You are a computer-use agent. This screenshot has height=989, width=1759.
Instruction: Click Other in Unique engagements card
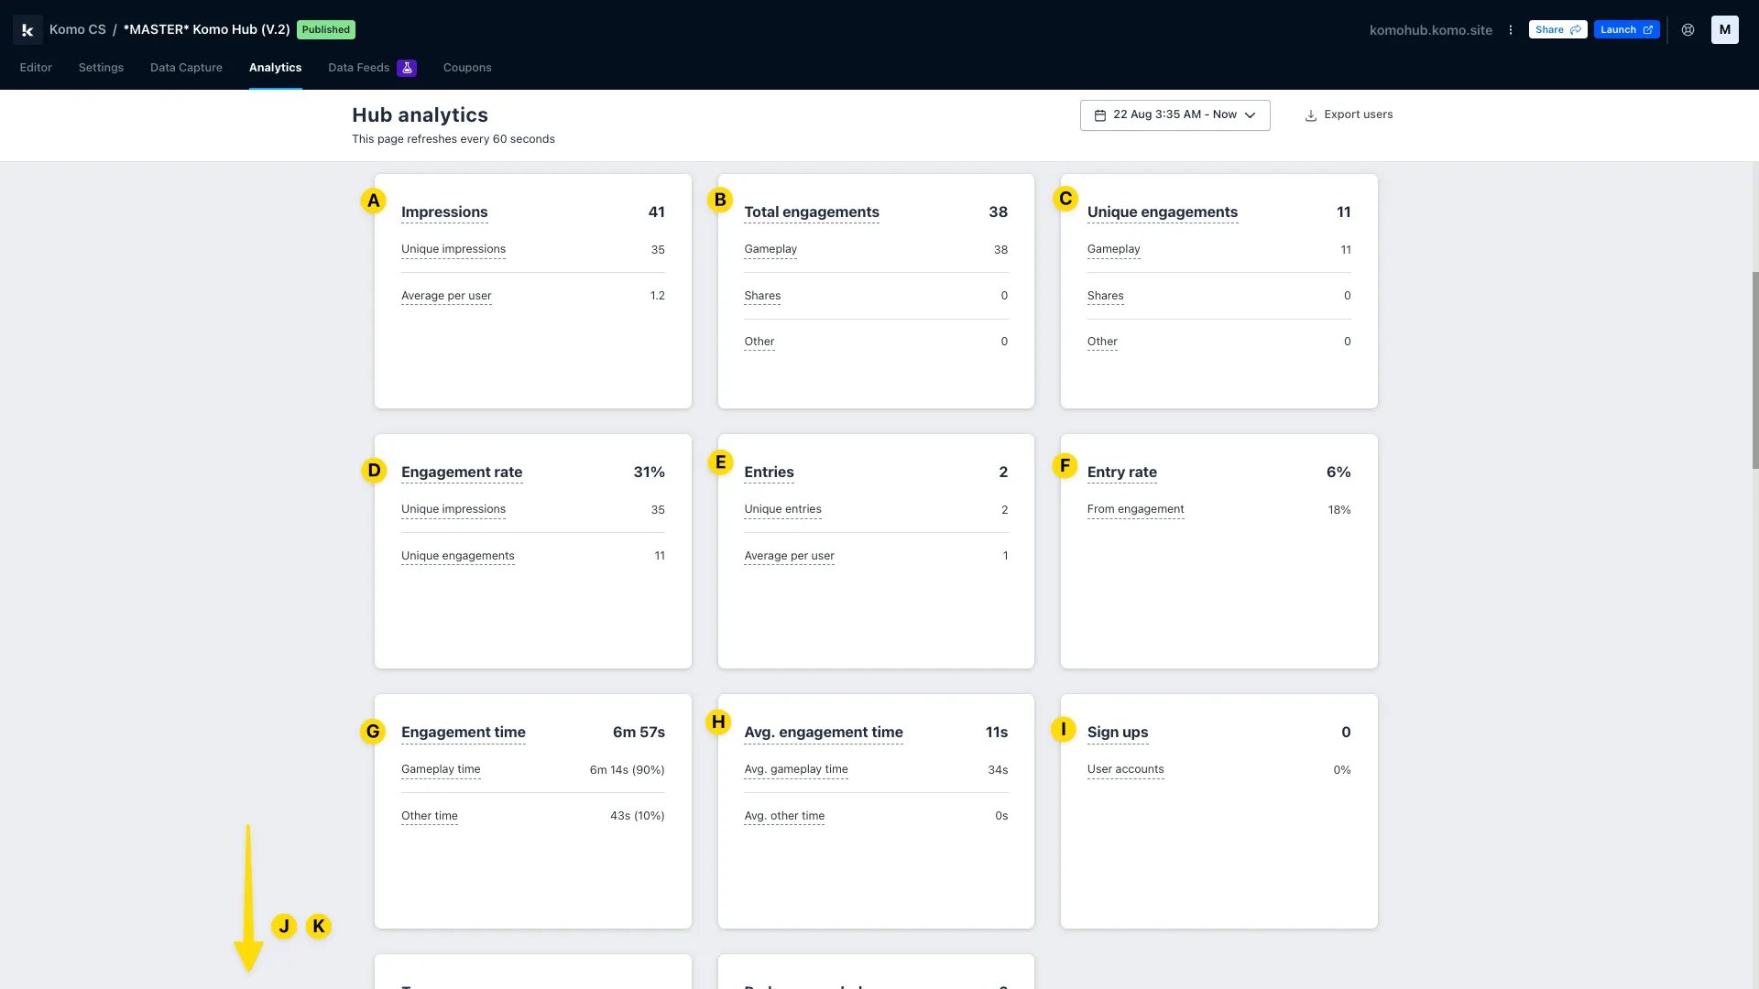point(1102,342)
